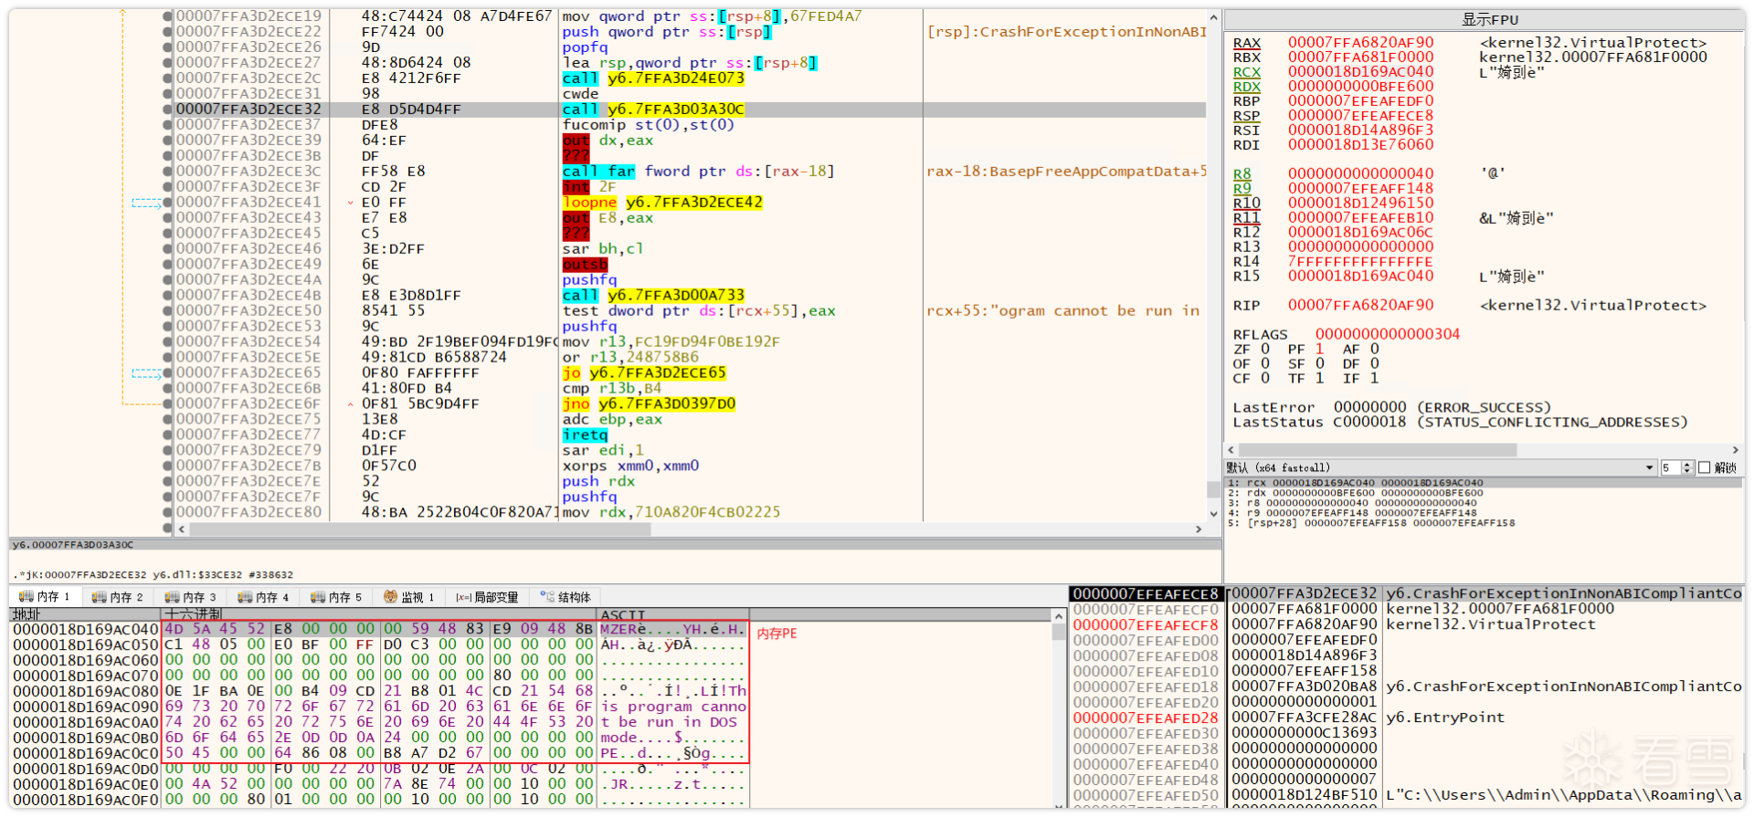Click the disassembly horizontal scrollbar thumb

point(420,529)
